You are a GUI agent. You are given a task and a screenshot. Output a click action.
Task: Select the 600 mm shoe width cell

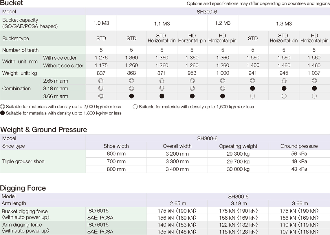pyautogui.click(x=116, y=154)
